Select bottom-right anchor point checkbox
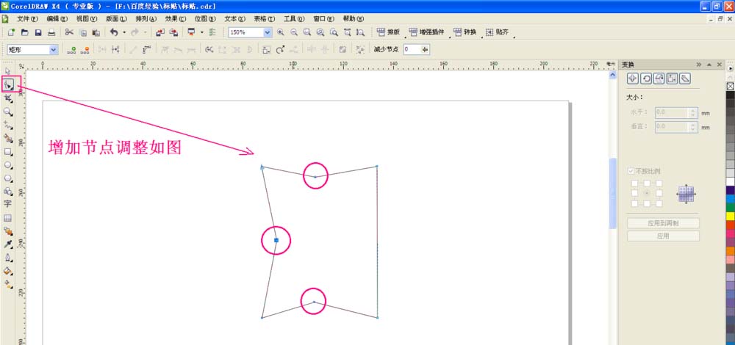 [x=659, y=203]
